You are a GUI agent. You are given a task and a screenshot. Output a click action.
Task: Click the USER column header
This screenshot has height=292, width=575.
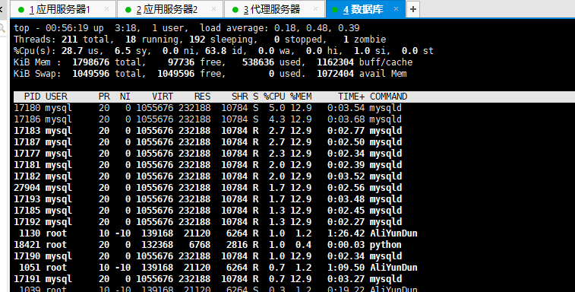56,97
